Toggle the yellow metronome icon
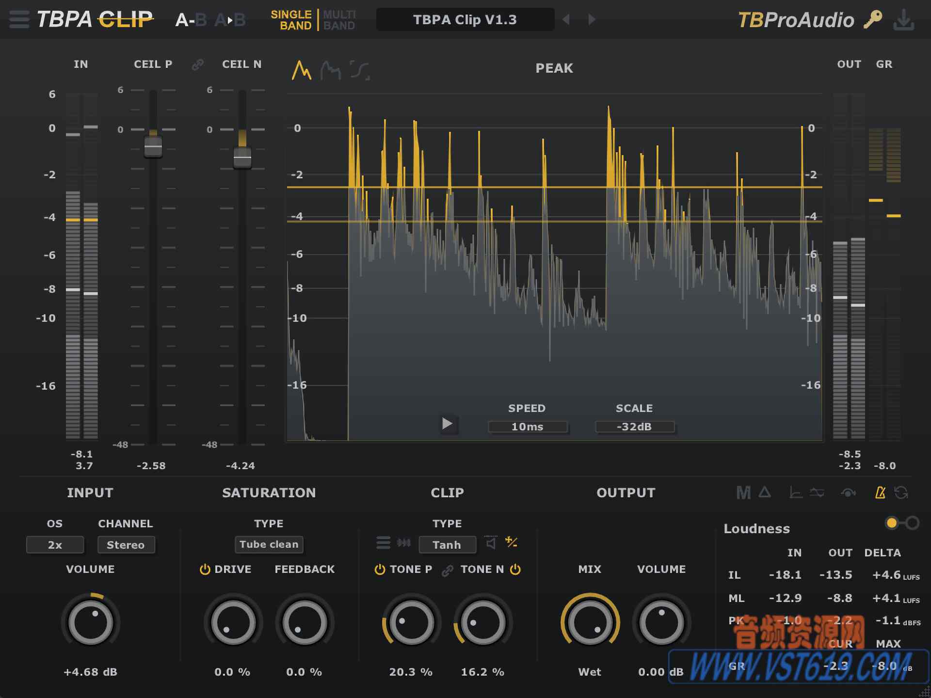 (x=880, y=493)
